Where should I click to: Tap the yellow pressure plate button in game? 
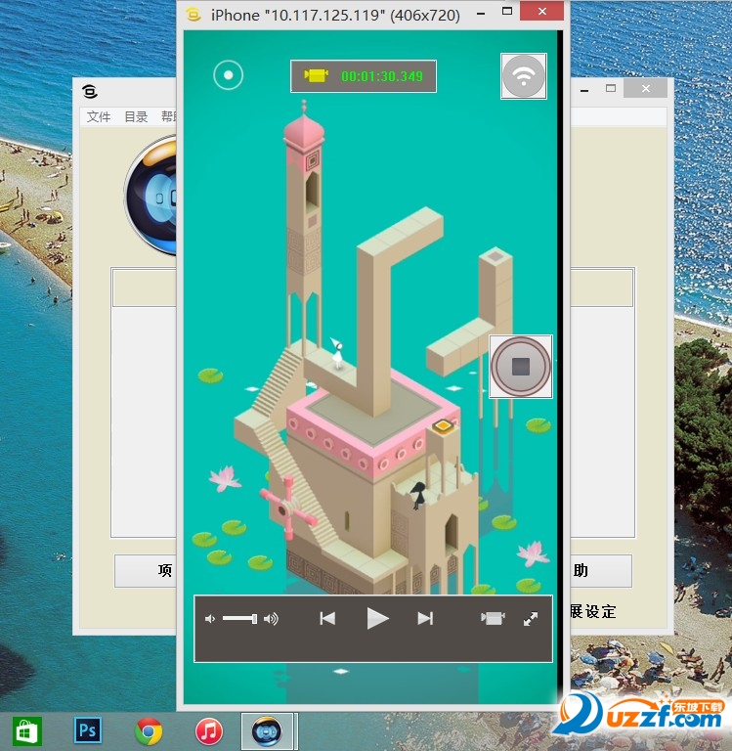click(444, 425)
